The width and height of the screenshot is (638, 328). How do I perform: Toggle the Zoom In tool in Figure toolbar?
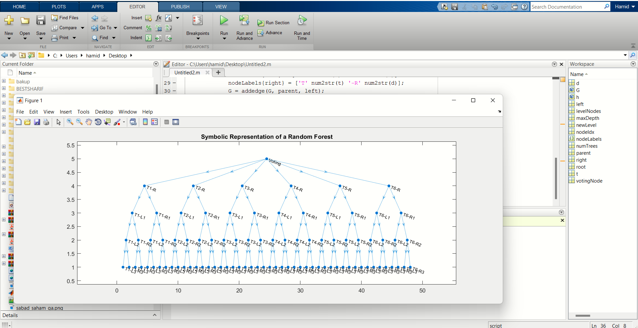coord(70,122)
